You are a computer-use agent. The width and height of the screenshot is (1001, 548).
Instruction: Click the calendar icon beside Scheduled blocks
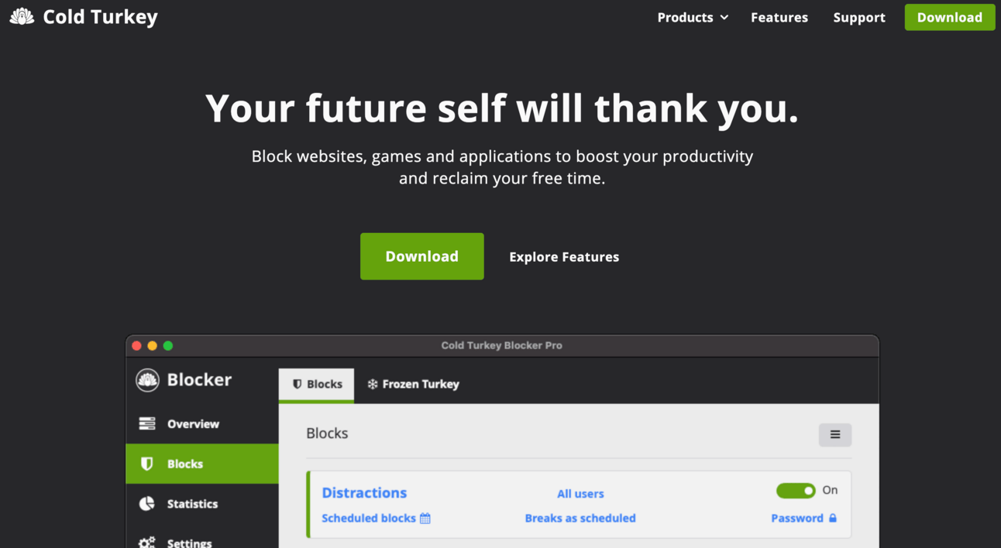[425, 519]
